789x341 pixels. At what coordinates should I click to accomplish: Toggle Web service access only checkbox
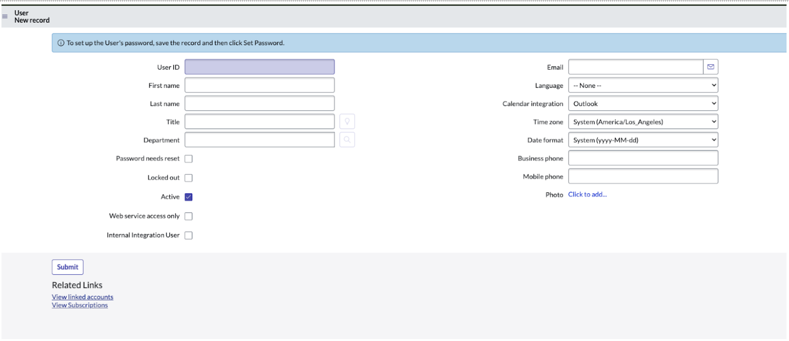pos(188,216)
